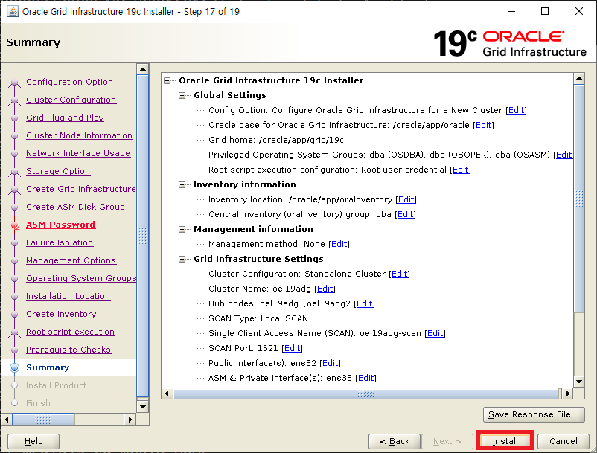Open Management Options step
This screenshot has height=453, width=597.
71,260
